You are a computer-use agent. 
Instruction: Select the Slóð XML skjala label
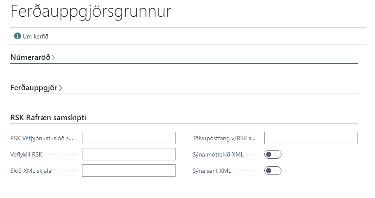[31, 171]
